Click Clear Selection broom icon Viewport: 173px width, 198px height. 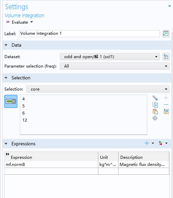pos(166,112)
